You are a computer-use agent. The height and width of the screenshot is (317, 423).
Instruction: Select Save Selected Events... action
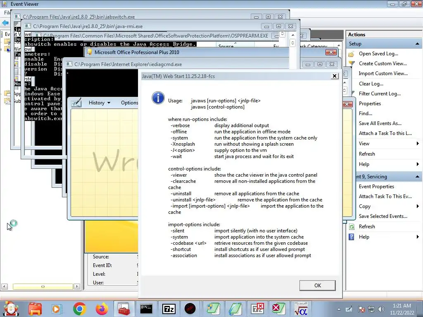click(x=383, y=216)
